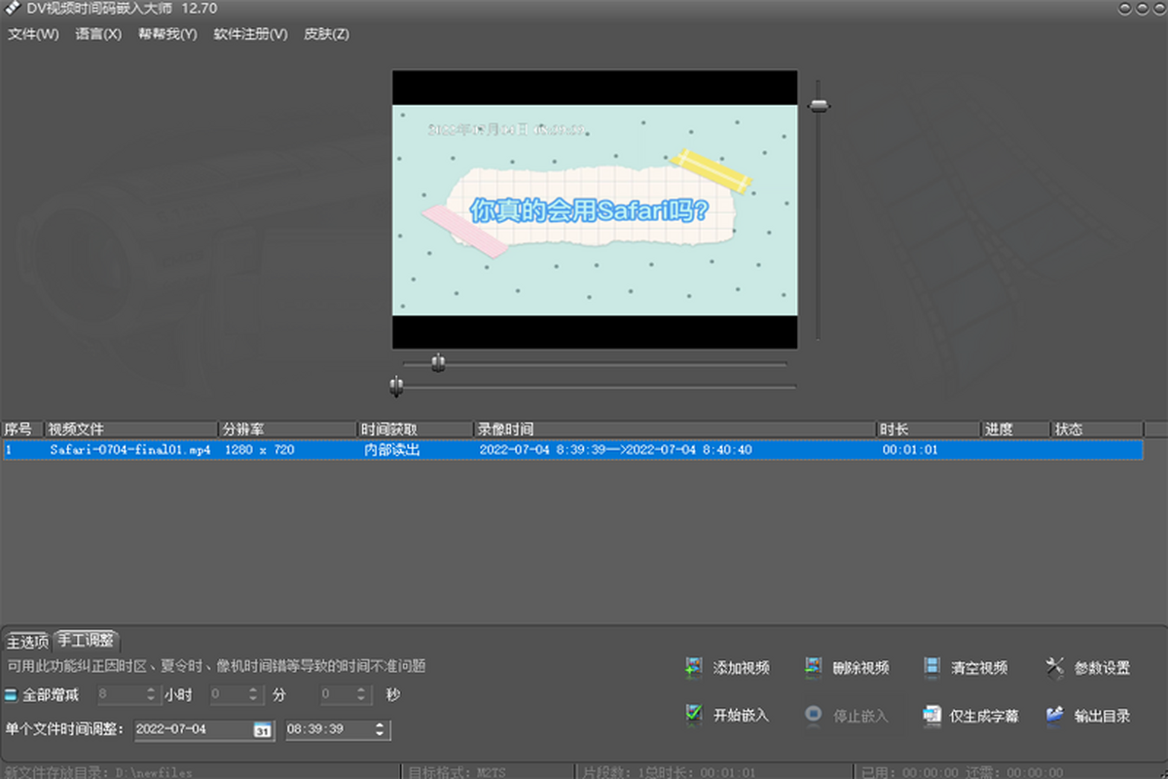The image size is (1168, 779).
Task: Click the 分辨率 column header
Action: pos(289,429)
